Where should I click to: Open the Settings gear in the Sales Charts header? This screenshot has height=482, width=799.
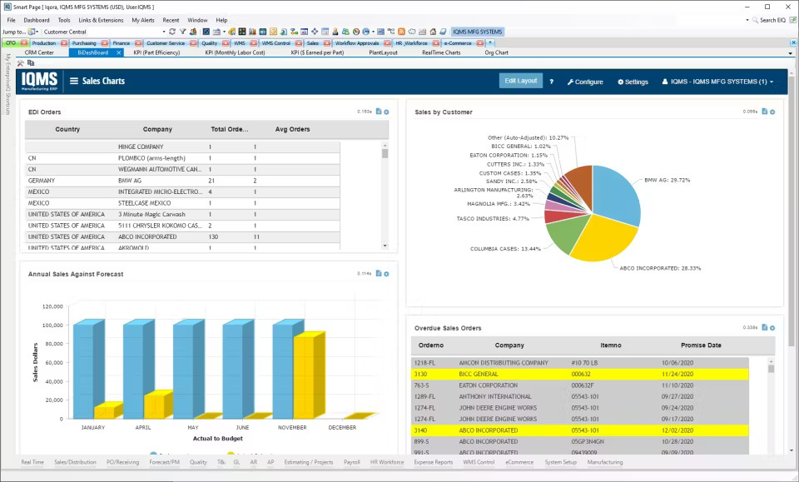point(630,81)
